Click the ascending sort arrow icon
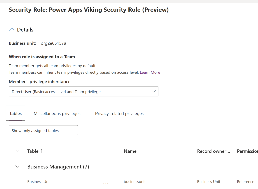This screenshot has height=189, width=258. click(x=42, y=151)
